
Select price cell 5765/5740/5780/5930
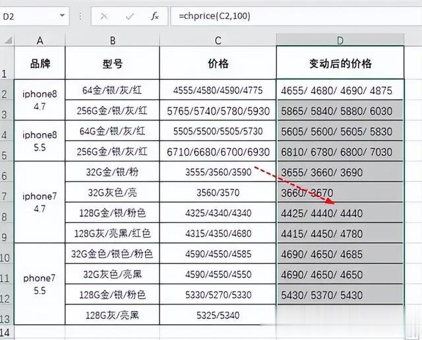[x=218, y=110]
